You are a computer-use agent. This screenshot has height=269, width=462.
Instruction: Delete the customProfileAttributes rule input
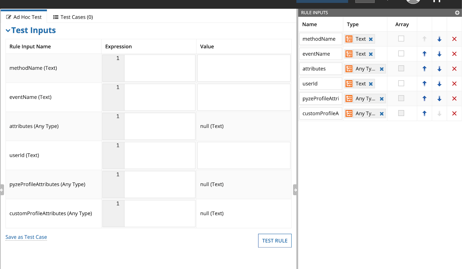(x=454, y=114)
